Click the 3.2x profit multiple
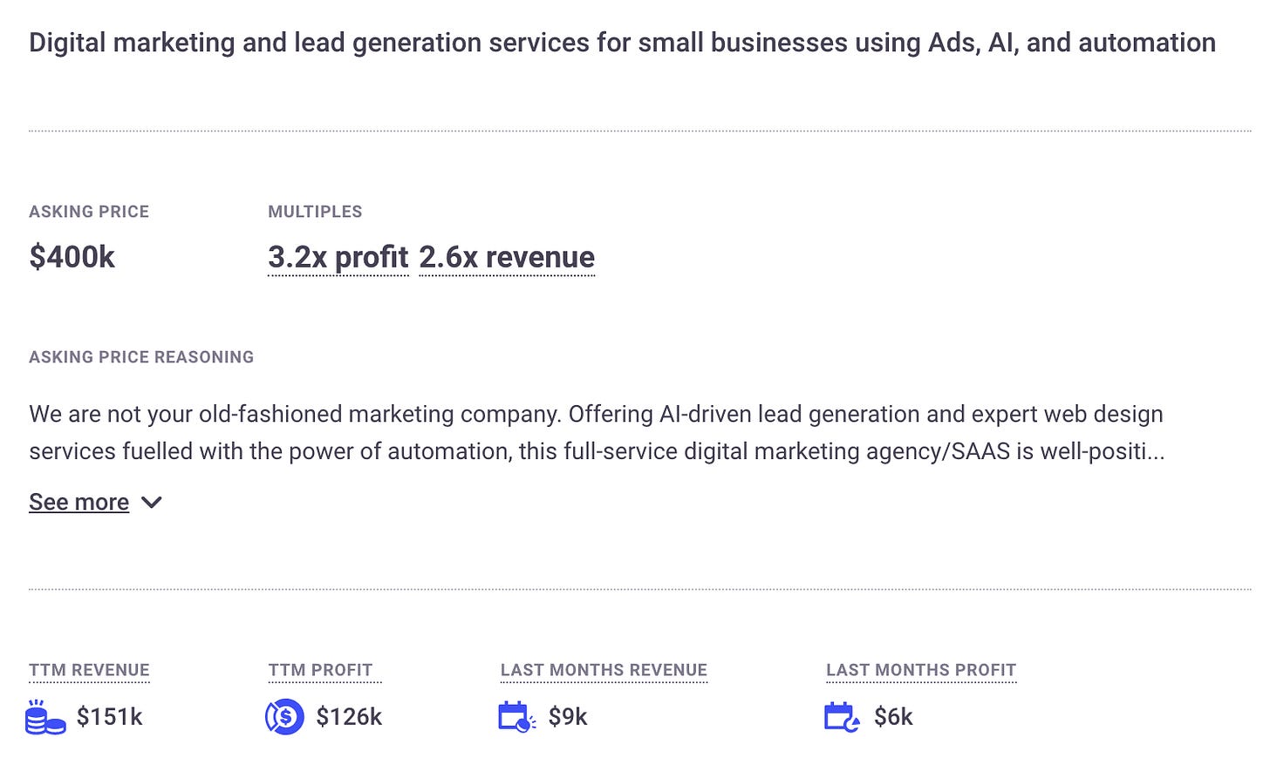 338,257
